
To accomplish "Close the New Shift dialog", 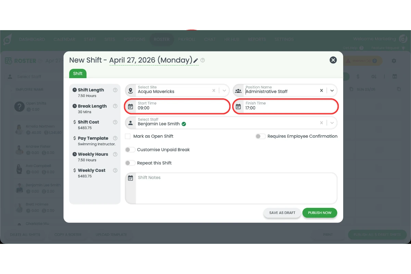I will 333,60.
